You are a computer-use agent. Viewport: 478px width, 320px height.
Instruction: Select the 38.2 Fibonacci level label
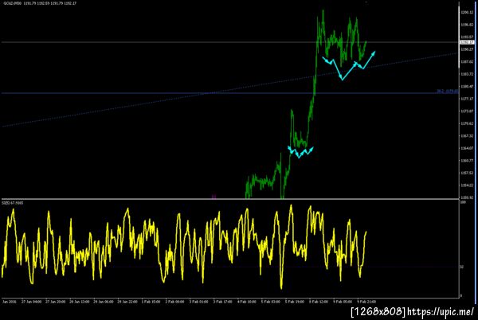[x=447, y=92]
